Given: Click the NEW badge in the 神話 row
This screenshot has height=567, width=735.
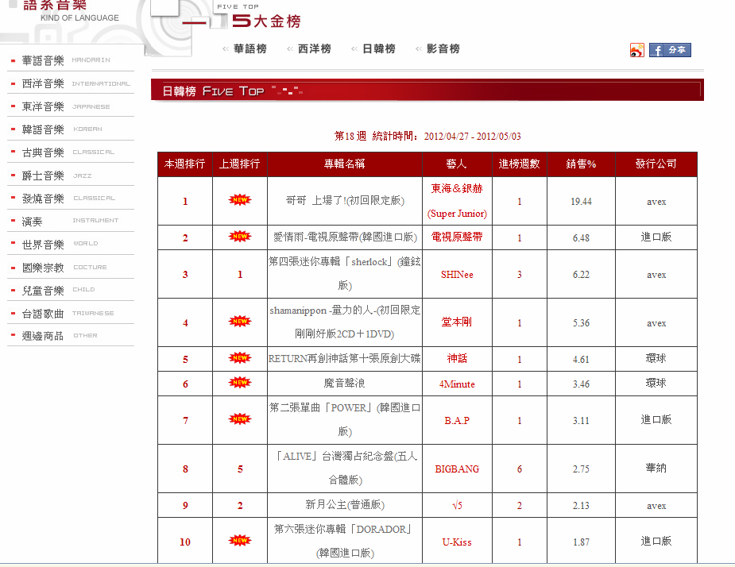Looking at the screenshot, I should point(240,358).
